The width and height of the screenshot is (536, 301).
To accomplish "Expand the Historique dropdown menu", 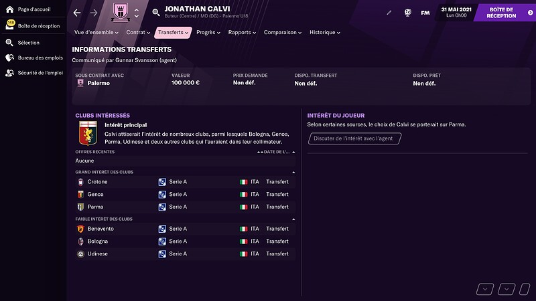I will pyautogui.click(x=325, y=32).
